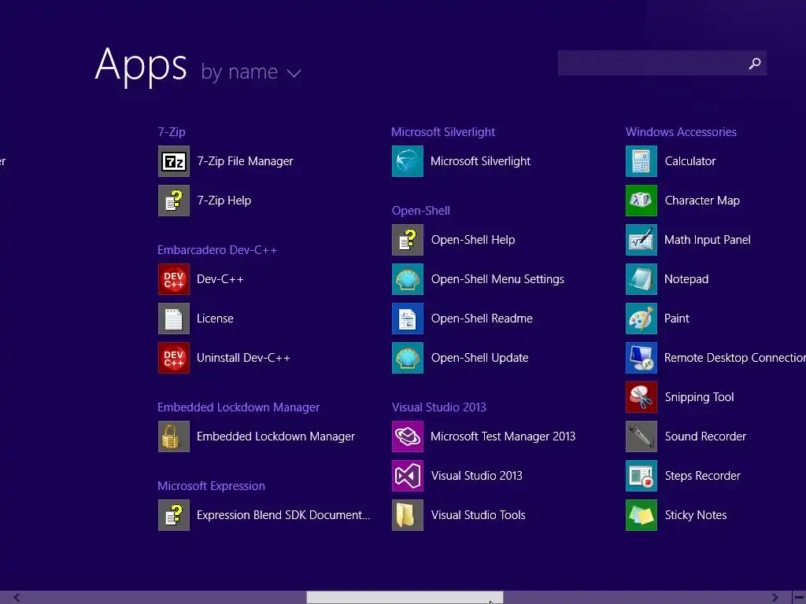Open the License document icon

pyautogui.click(x=174, y=319)
